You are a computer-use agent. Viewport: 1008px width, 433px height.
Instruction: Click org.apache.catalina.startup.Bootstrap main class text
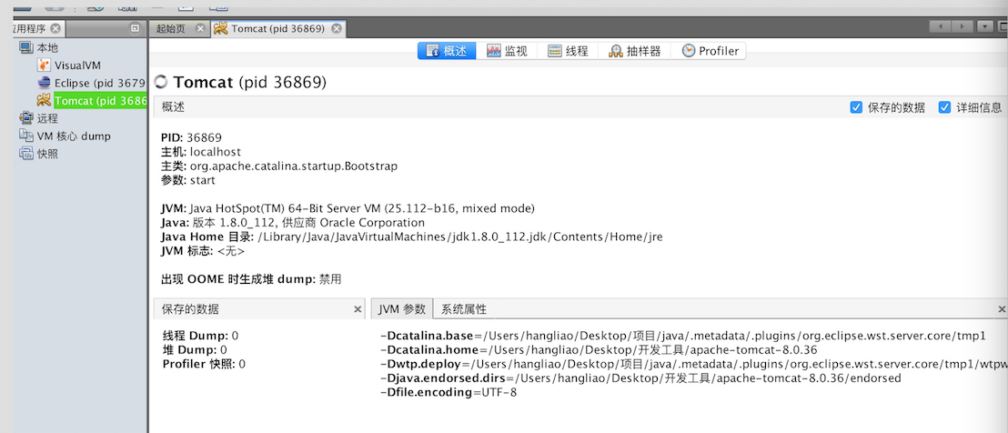point(294,166)
